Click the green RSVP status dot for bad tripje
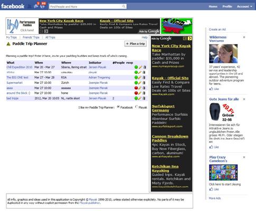The image size is (256, 211). (136, 98)
